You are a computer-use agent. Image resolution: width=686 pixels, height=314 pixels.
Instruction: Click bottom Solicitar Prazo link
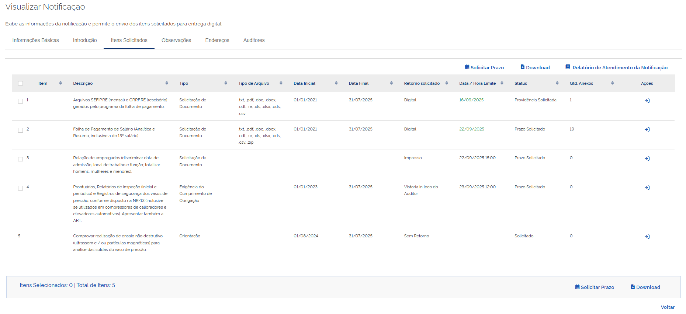[x=595, y=287]
